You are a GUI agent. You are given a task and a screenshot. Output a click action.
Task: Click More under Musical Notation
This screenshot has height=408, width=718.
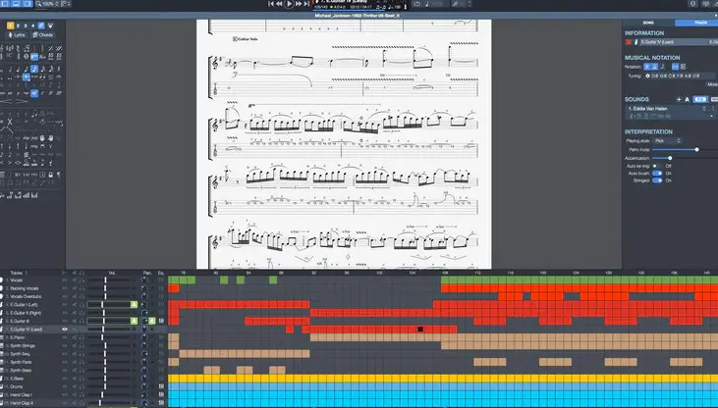[x=712, y=84]
